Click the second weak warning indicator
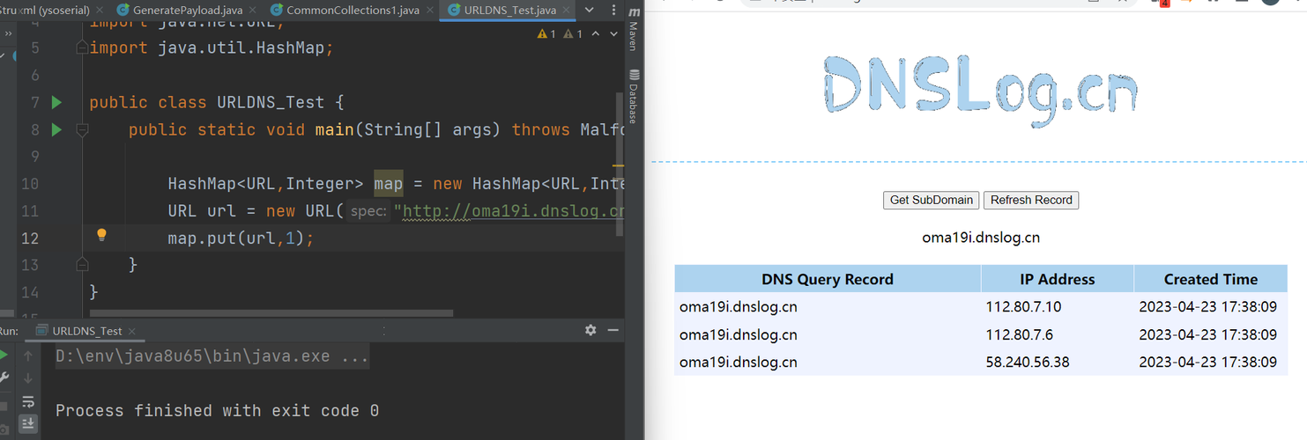The height and width of the screenshot is (440, 1307). (573, 33)
